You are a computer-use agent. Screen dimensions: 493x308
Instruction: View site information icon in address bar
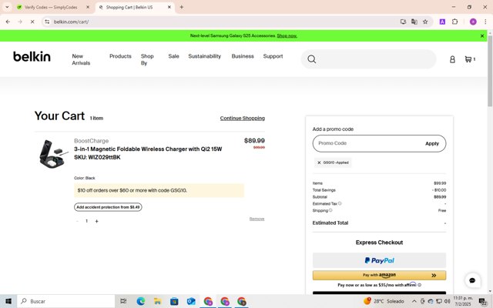pos(47,22)
